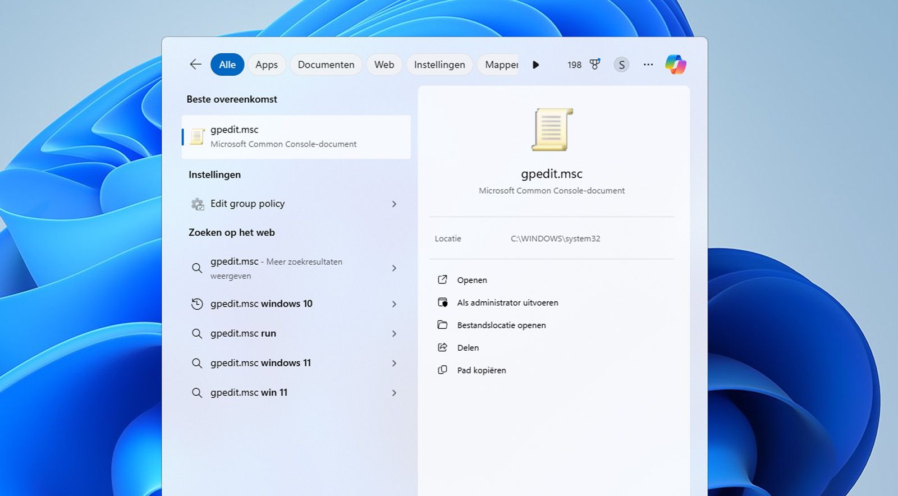
Task: Expand the Edit group policy chevron
Action: [x=394, y=204]
